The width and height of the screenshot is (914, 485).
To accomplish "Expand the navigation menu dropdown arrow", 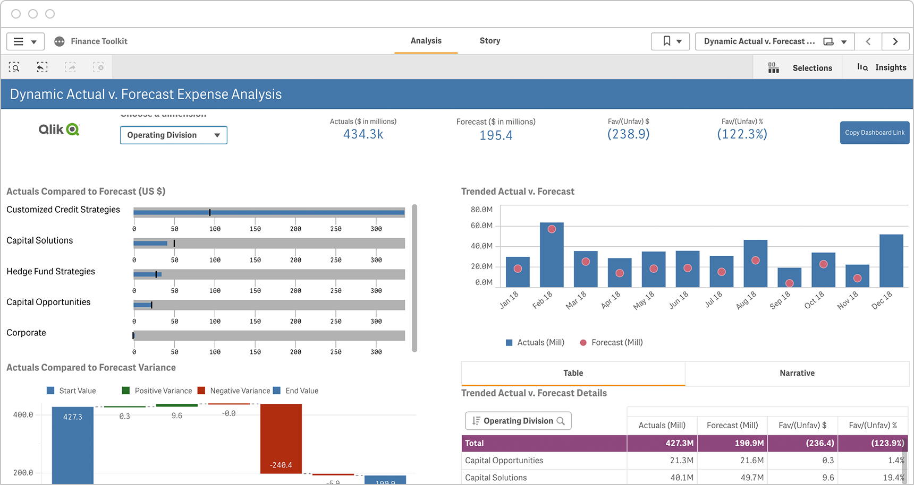I will [x=34, y=42].
